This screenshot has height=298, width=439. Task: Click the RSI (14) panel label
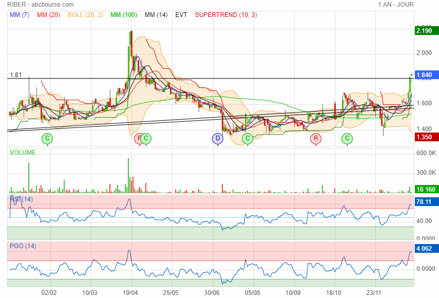pyautogui.click(x=21, y=199)
